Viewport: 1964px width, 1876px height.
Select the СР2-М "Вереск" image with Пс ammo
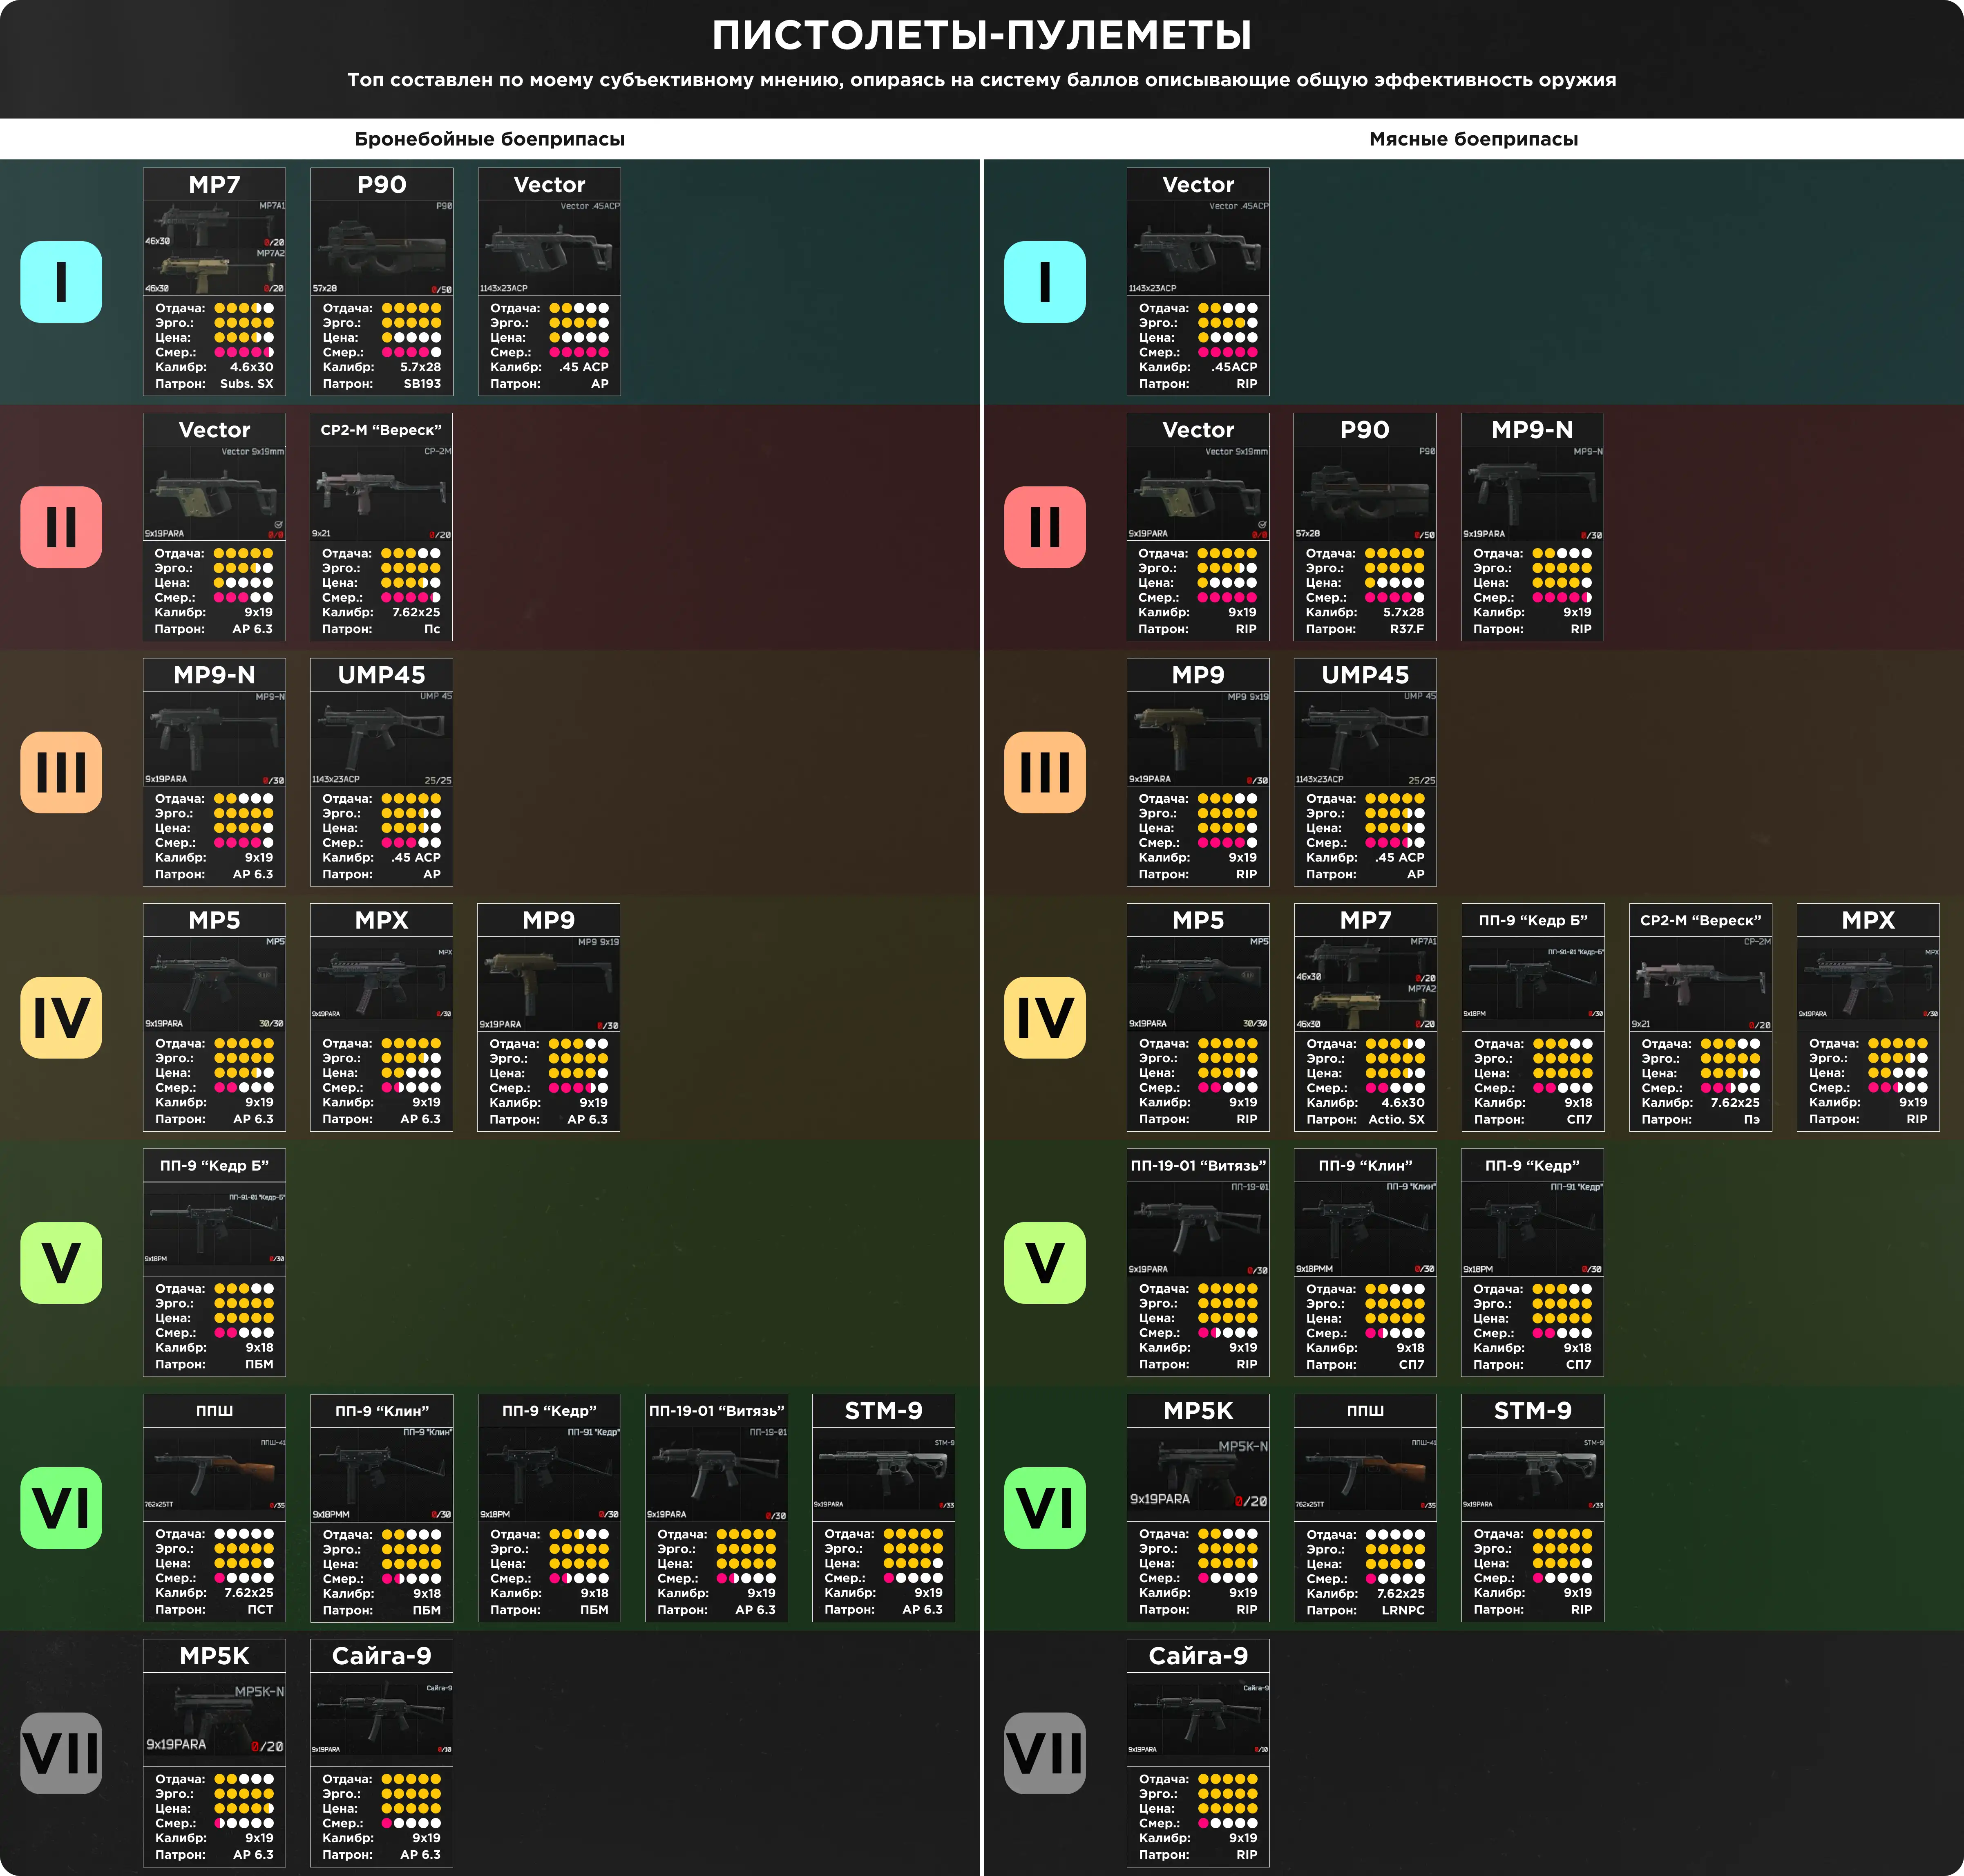(x=382, y=493)
